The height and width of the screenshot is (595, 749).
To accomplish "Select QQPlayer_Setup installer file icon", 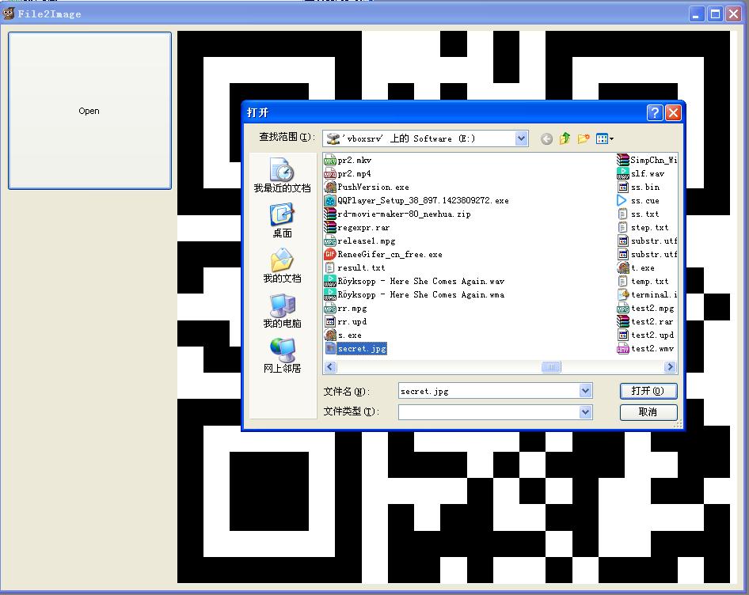I will pos(330,200).
